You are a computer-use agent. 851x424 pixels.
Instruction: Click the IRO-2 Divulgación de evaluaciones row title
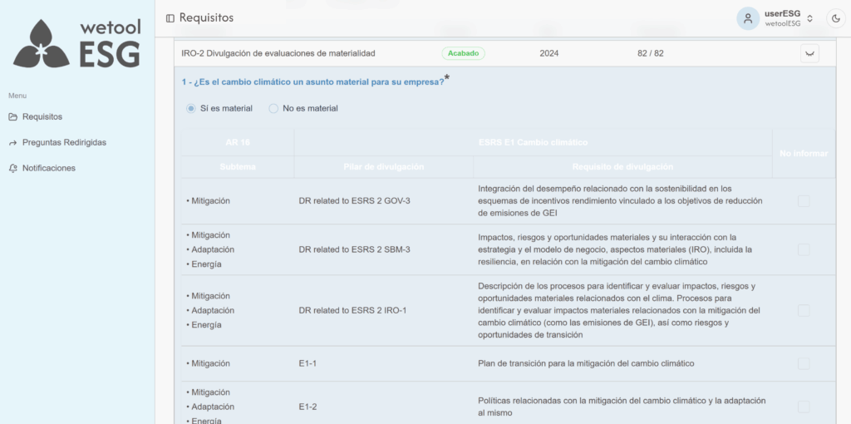(x=278, y=53)
